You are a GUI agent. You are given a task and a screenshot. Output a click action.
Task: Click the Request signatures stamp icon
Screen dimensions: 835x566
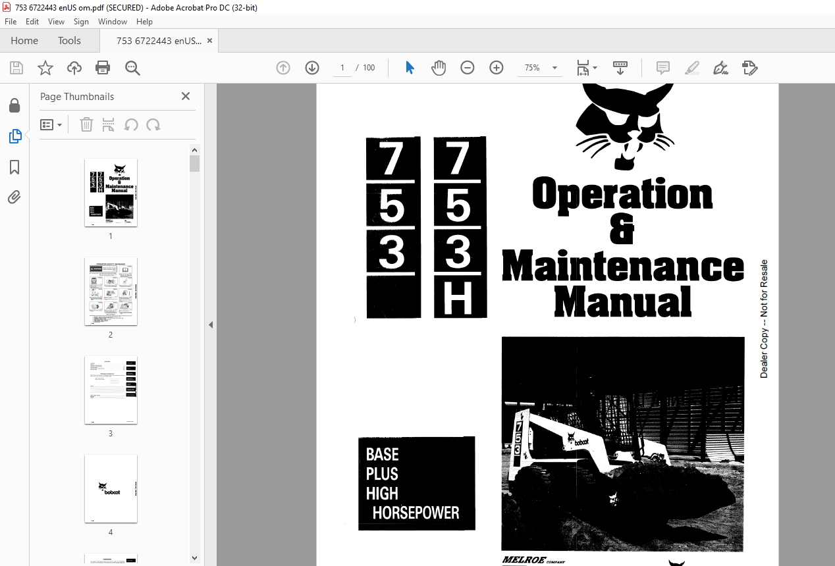click(749, 68)
